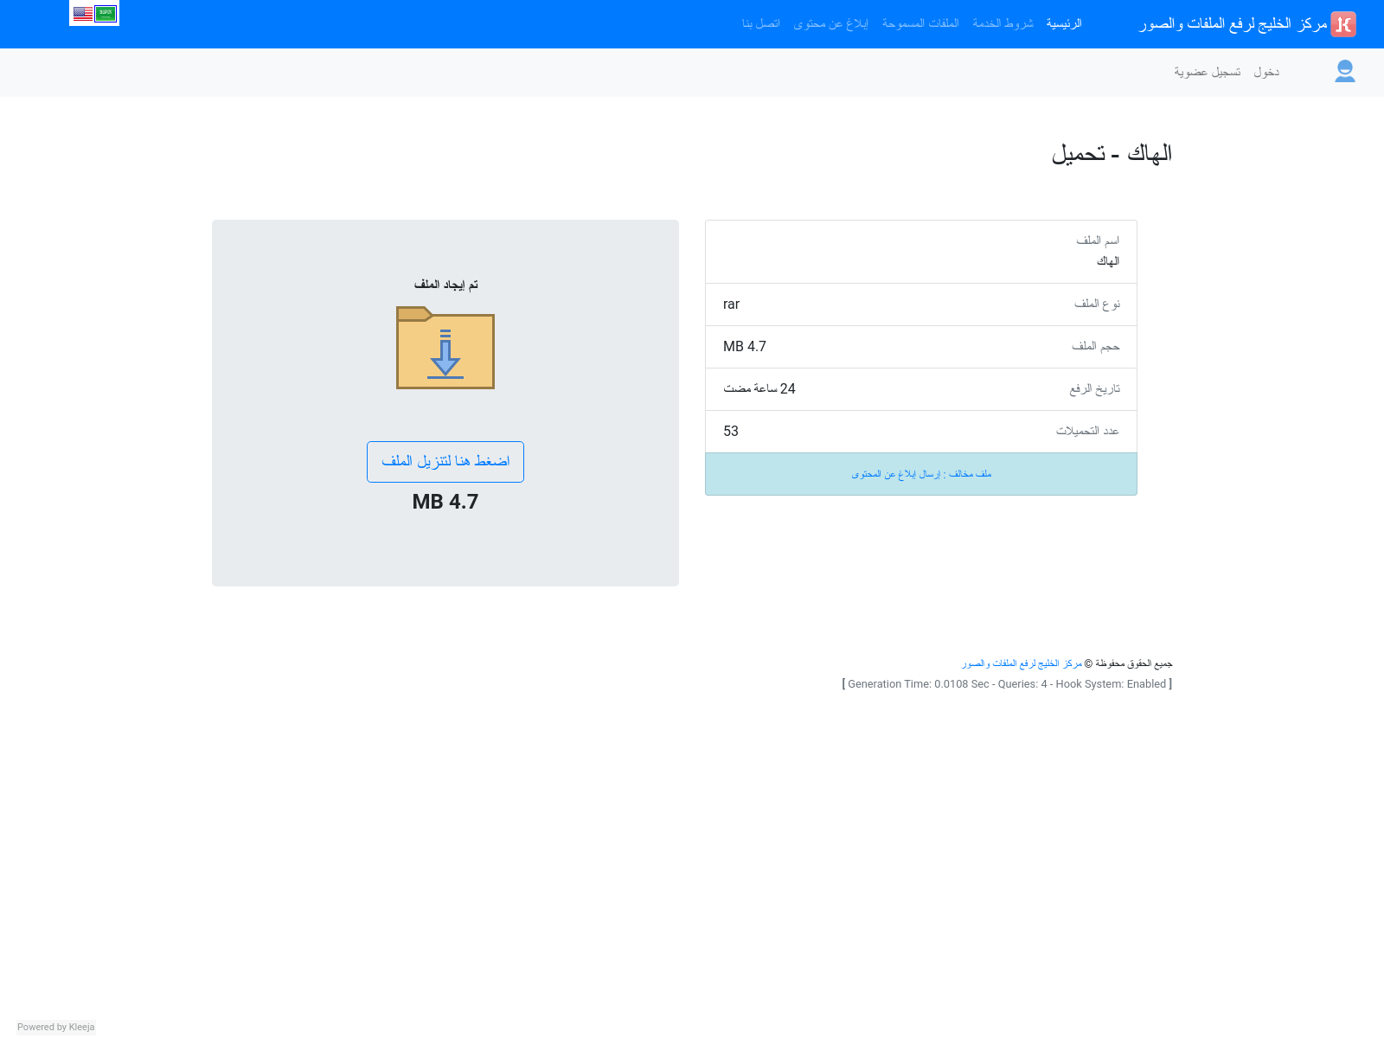This screenshot has width=1384, height=1038.
Task: Click the report file link ملف مخالف
Action: pos(921,474)
